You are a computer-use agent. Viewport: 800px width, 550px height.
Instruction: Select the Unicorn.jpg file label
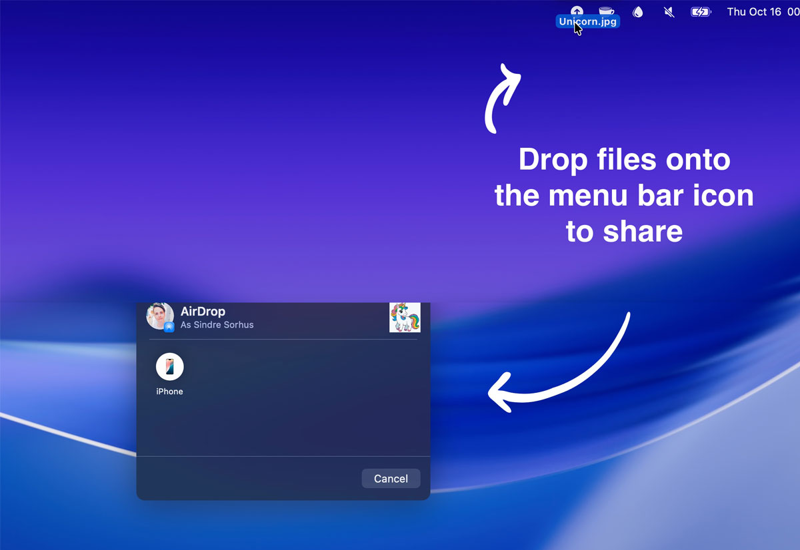(x=587, y=21)
